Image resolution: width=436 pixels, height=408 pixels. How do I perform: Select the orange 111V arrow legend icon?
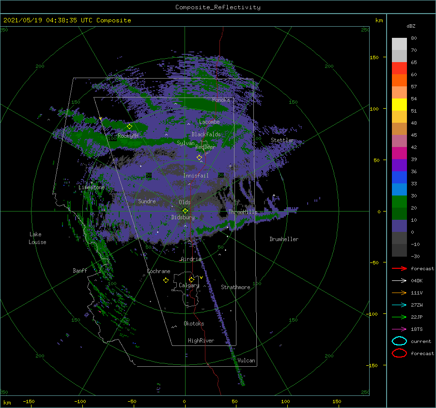click(399, 293)
